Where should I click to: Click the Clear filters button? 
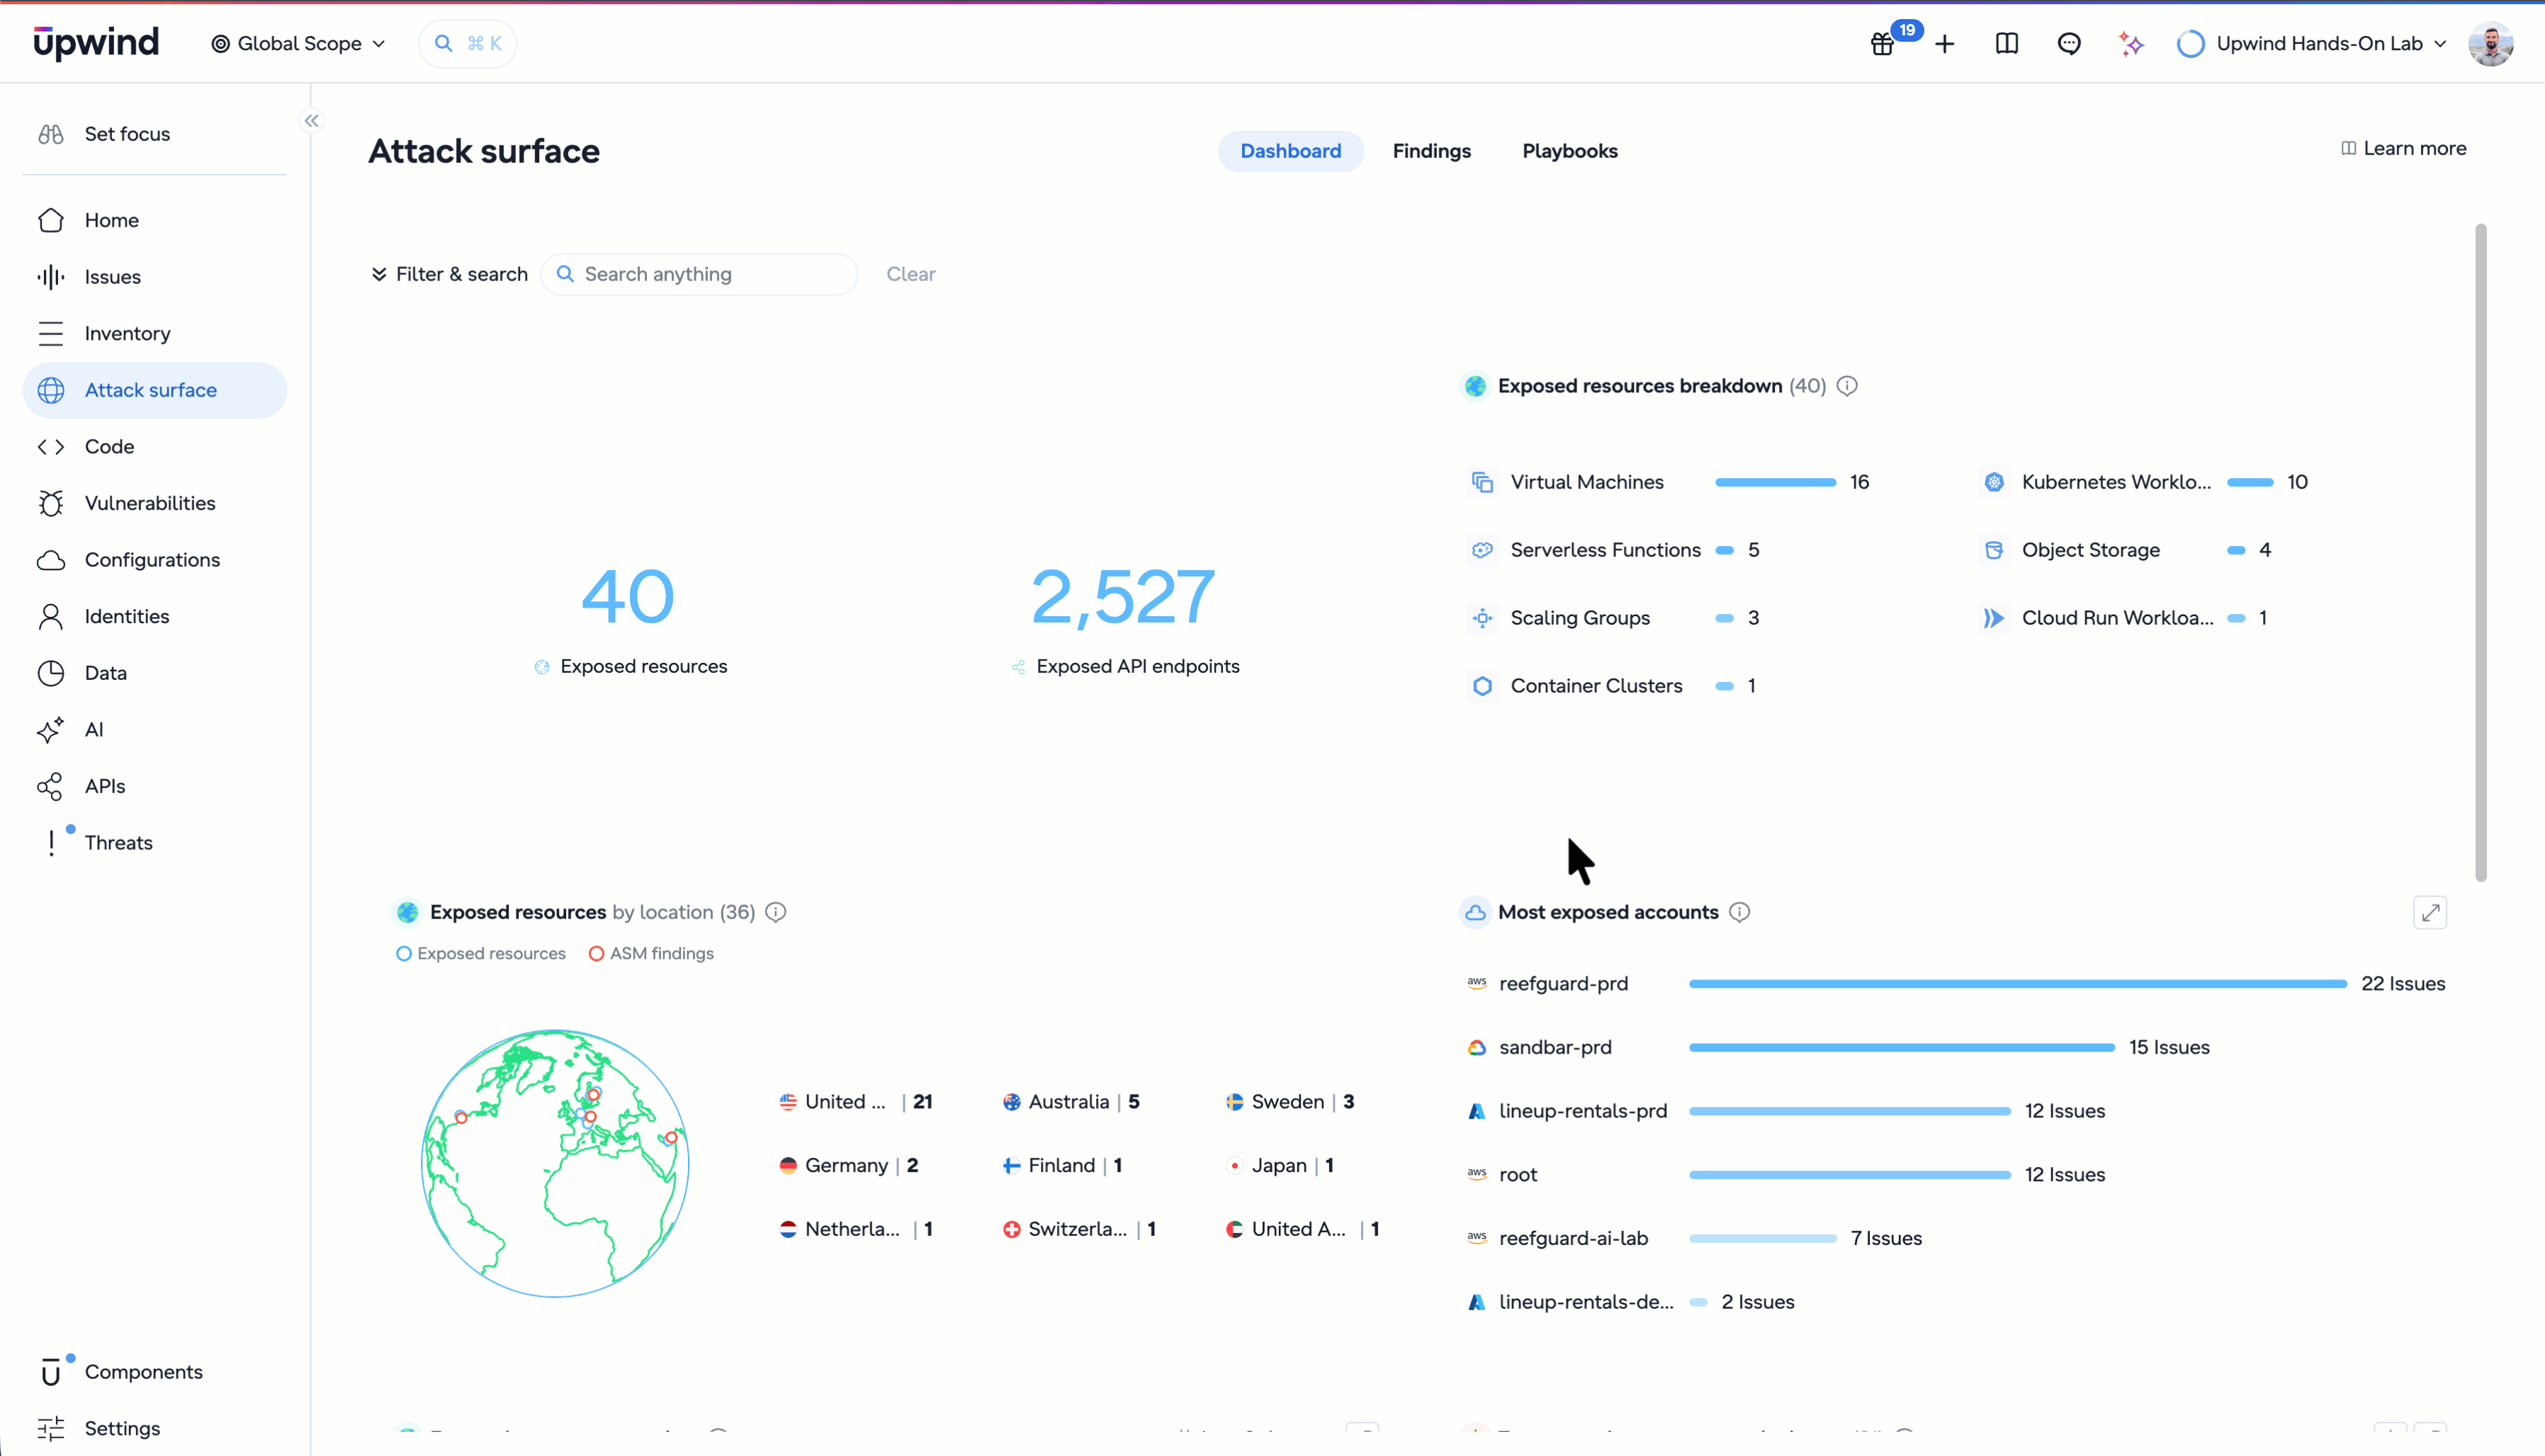[910, 274]
